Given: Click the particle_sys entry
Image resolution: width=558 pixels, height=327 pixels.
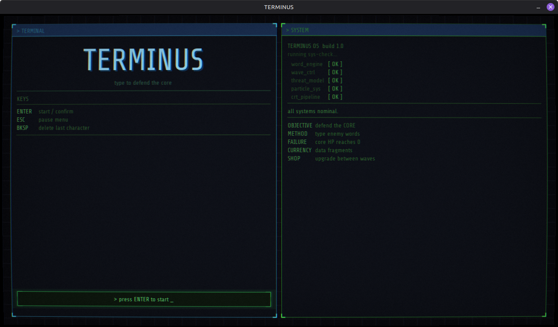Looking at the screenshot, I should [306, 89].
